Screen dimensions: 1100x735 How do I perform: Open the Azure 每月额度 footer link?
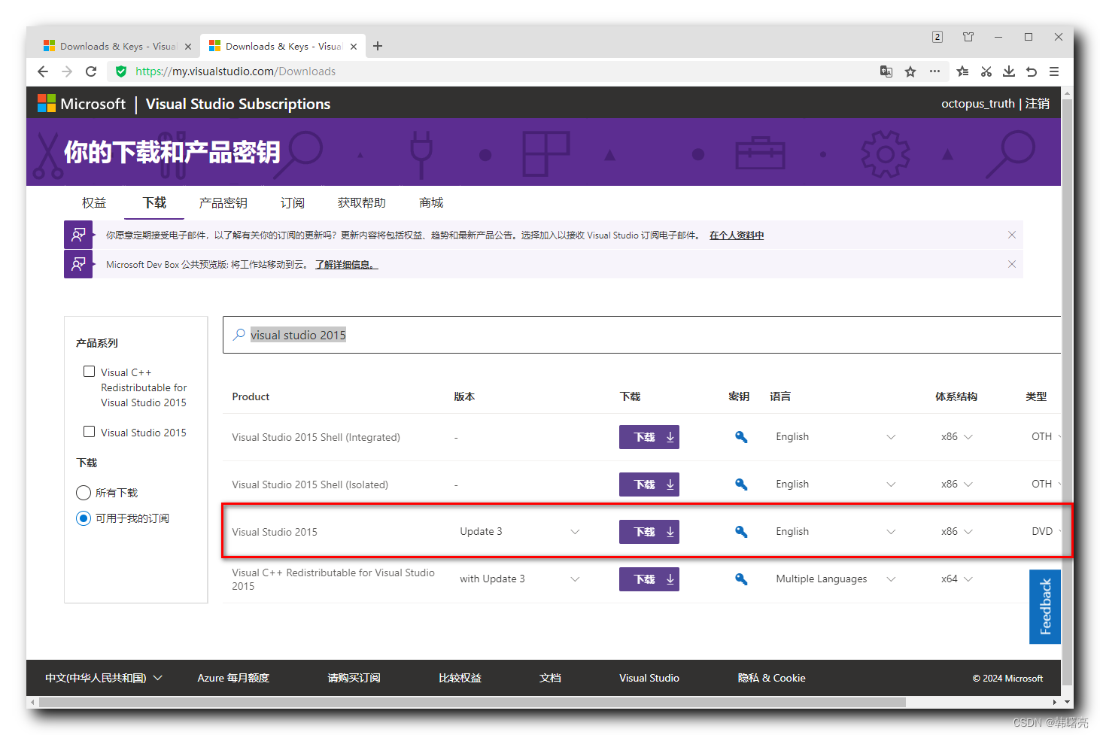click(233, 678)
